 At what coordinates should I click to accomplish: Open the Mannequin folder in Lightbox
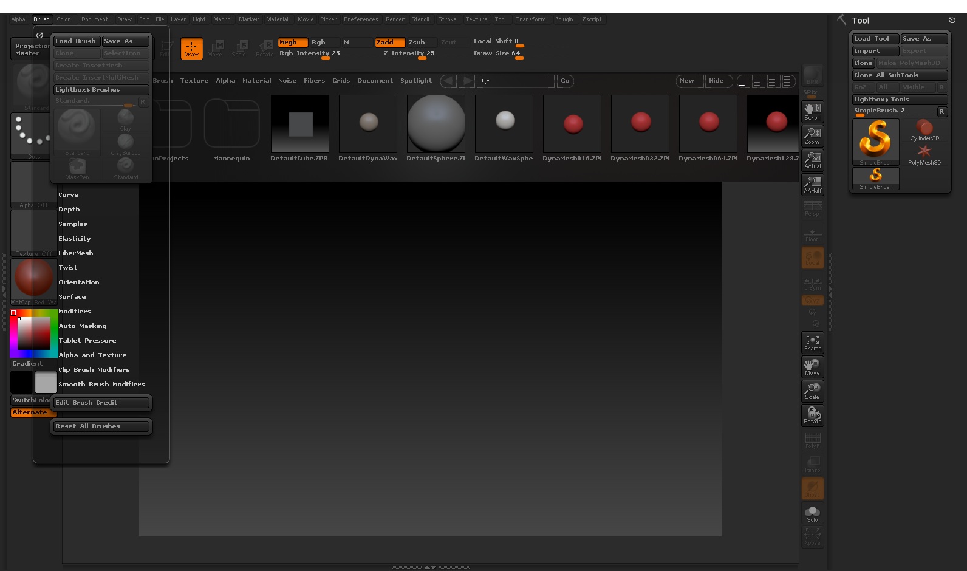point(231,129)
